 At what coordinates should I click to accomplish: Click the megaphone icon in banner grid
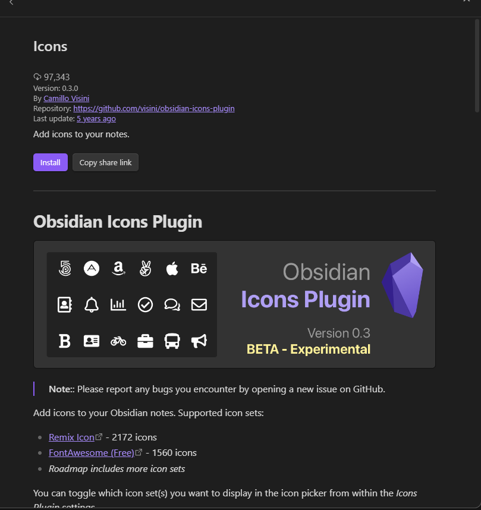coord(199,341)
